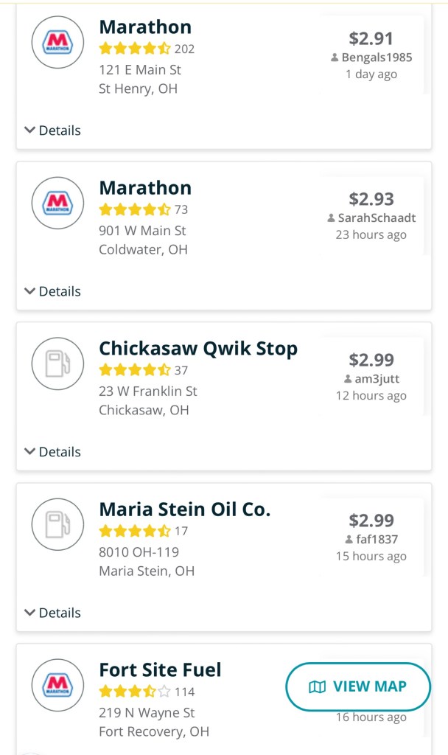The image size is (448, 755).
Task: Expand Details for Chickasaw Qwik Stop
Action: 52,452
